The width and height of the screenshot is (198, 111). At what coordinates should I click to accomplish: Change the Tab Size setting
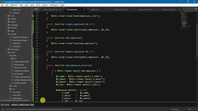(x=175, y=109)
